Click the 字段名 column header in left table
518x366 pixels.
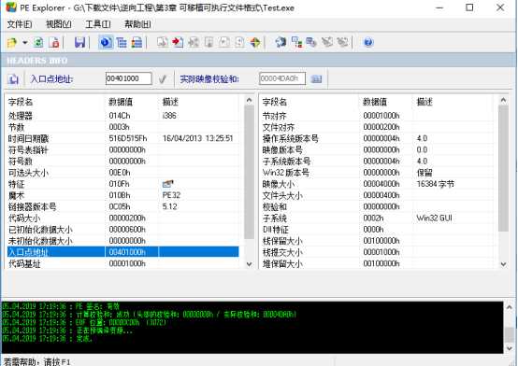click(x=55, y=102)
